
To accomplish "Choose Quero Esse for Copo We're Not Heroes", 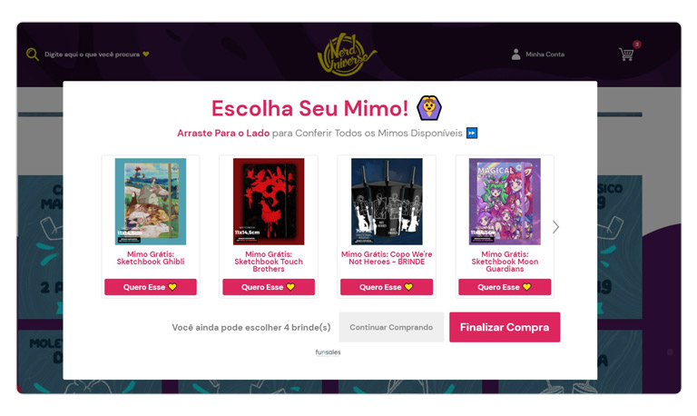I will click(387, 287).
